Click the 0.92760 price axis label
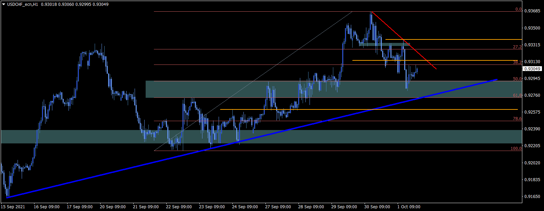 (x=532, y=95)
